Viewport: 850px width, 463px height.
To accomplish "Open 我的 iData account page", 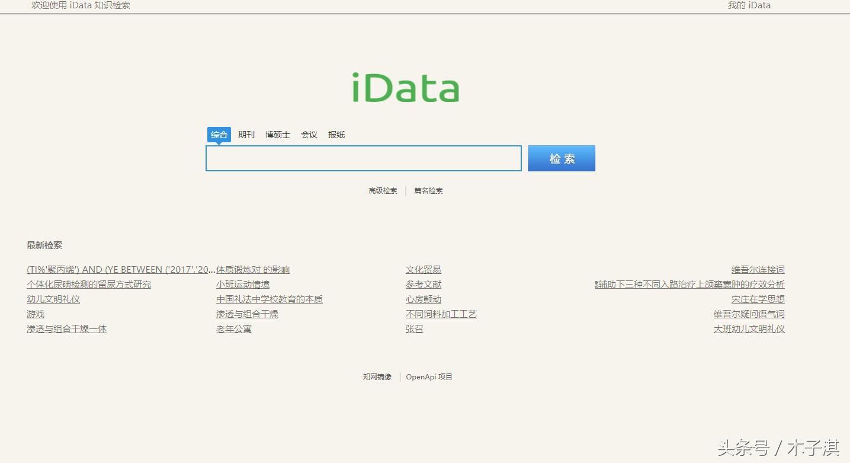I will tap(749, 5).
